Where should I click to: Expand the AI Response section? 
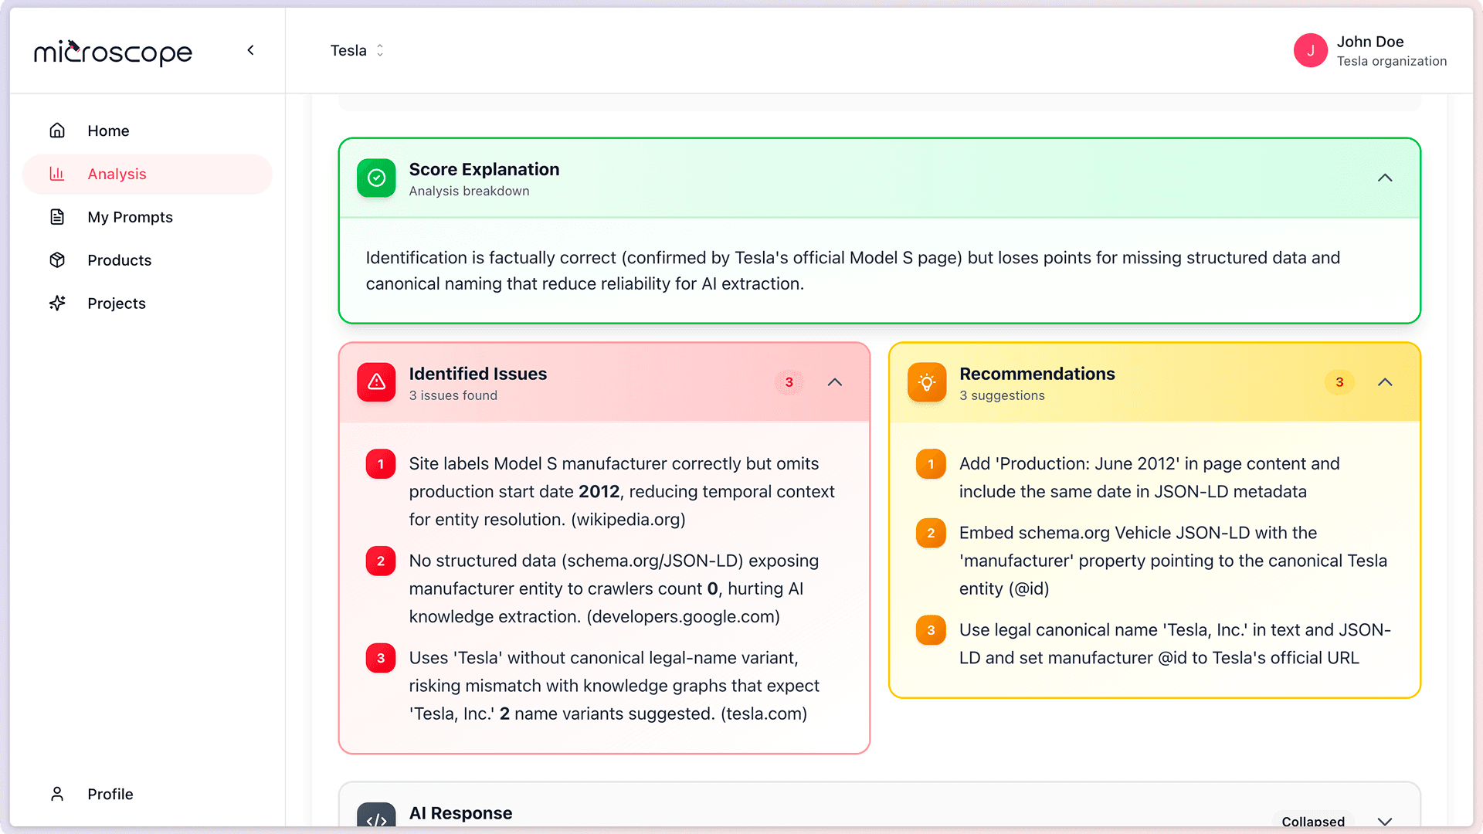[x=1385, y=822]
